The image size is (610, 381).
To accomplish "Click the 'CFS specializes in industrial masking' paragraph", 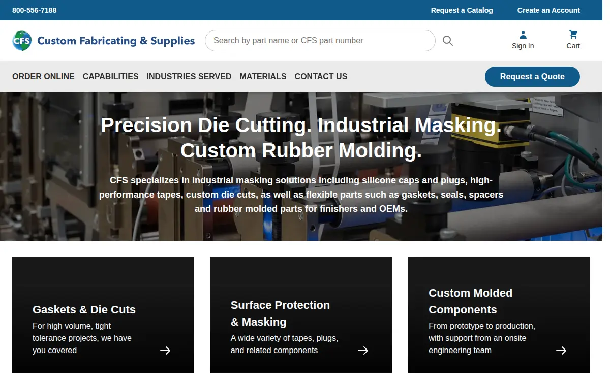I will [x=301, y=195].
